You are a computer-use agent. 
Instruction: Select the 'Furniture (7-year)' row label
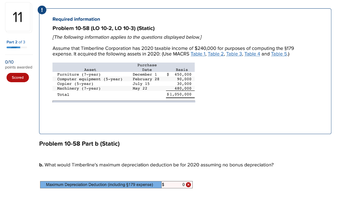tap(79, 75)
